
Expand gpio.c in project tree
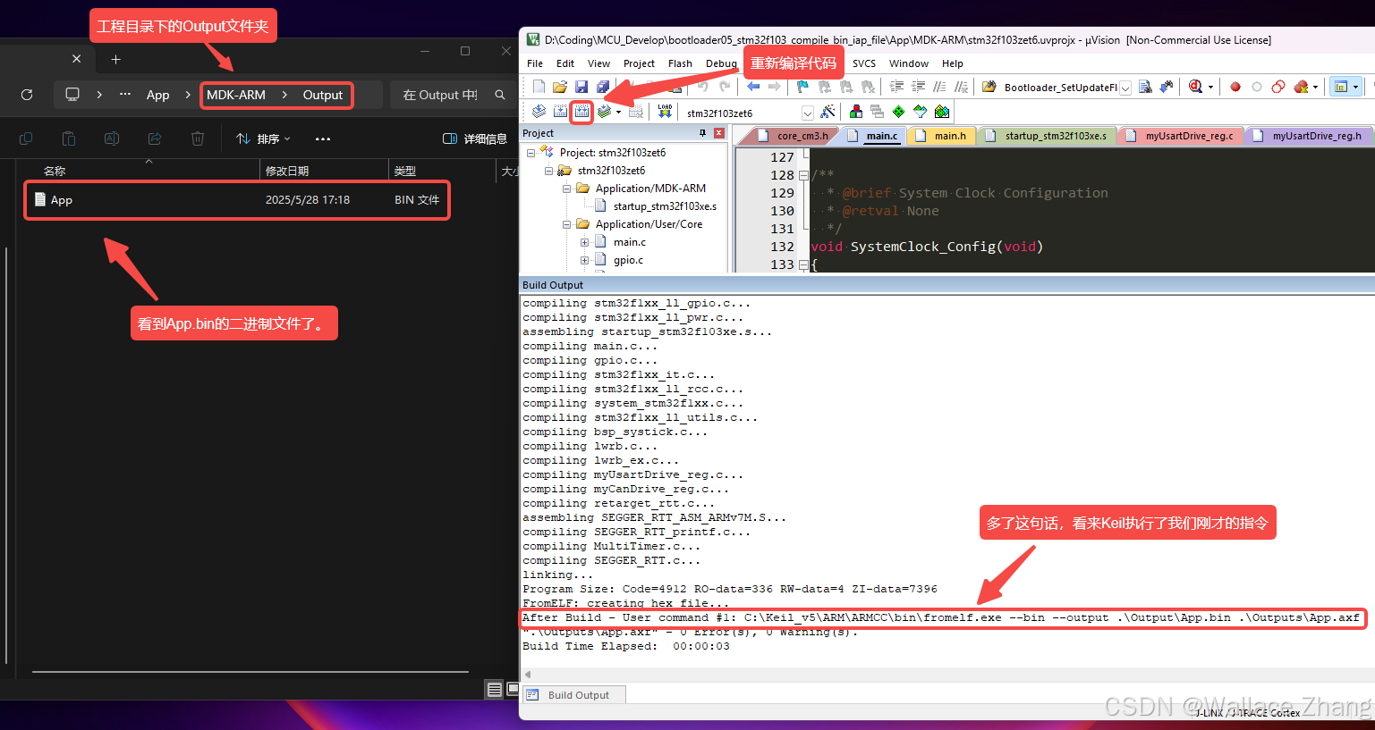[584, 260]
